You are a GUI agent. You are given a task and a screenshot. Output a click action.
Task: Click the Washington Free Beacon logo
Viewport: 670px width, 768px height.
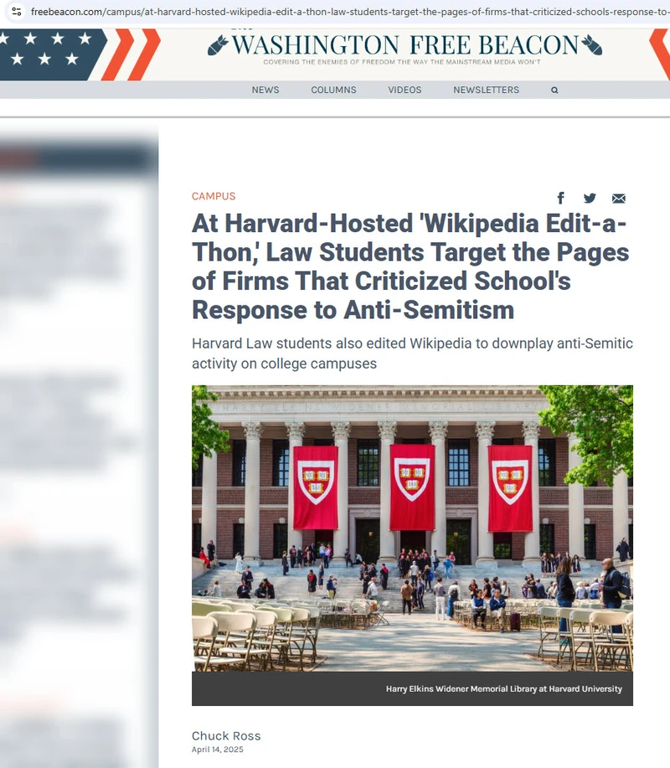pyautogui.click(x=405, y=48)
